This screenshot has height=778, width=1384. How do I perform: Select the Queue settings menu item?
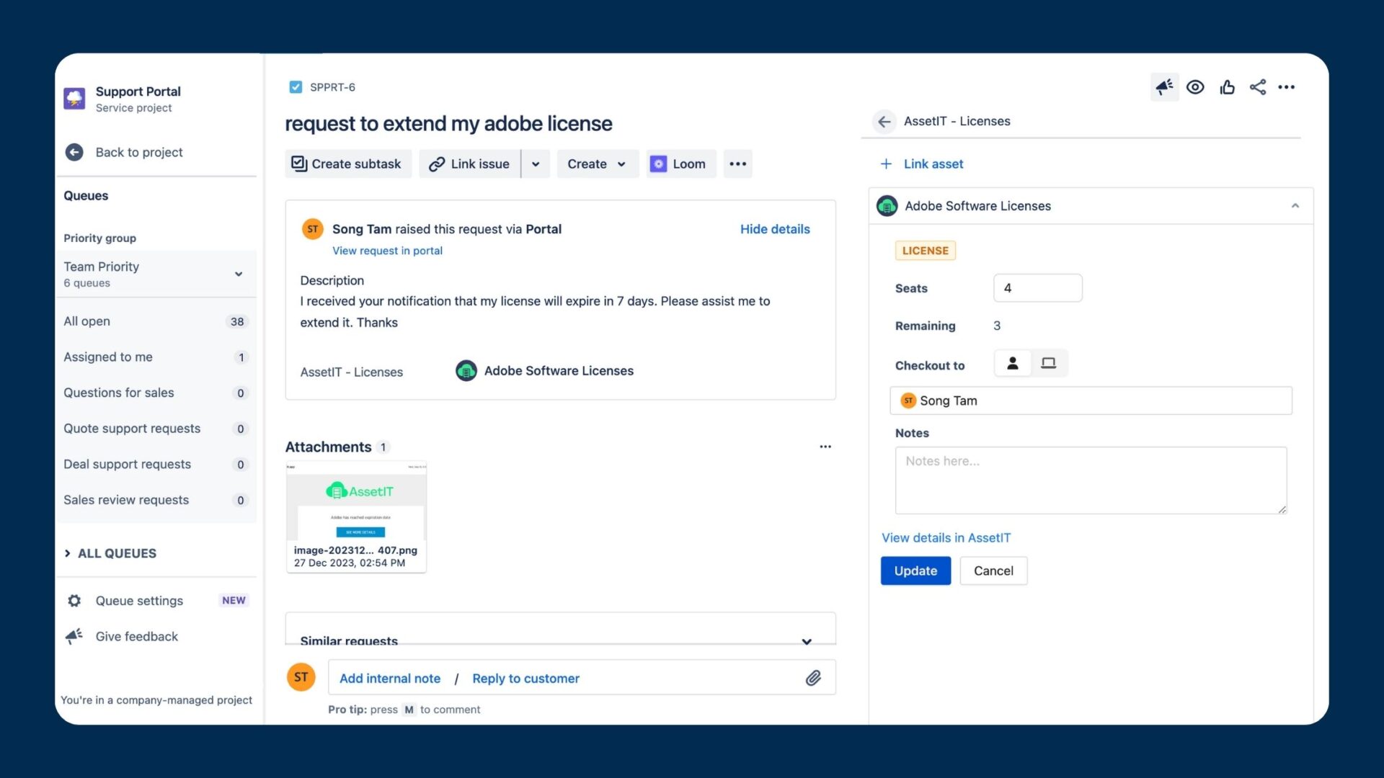pyautogui.click(x=139, y=599)
